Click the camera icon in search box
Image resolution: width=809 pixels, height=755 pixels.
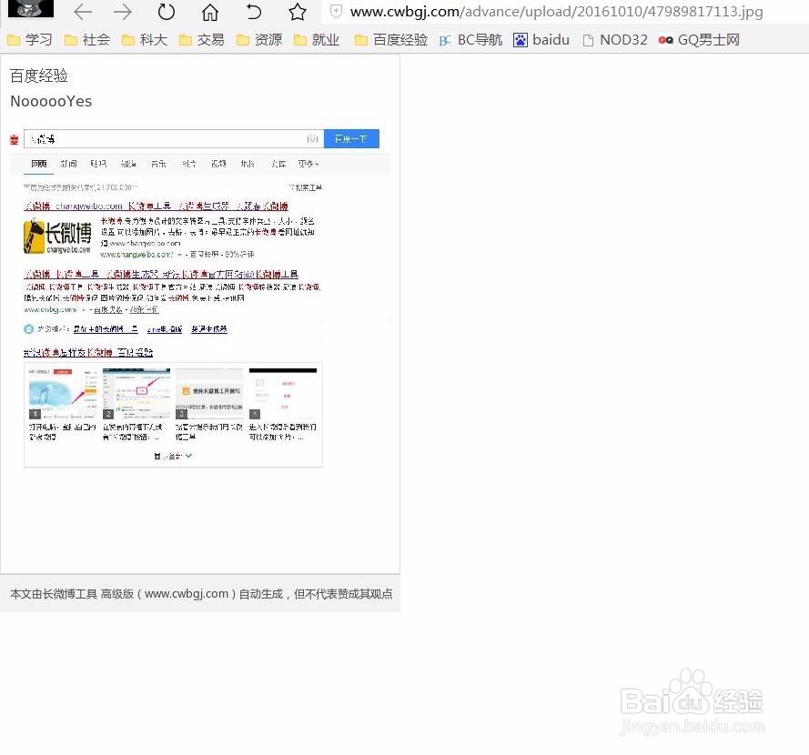[x=312, y=139]
